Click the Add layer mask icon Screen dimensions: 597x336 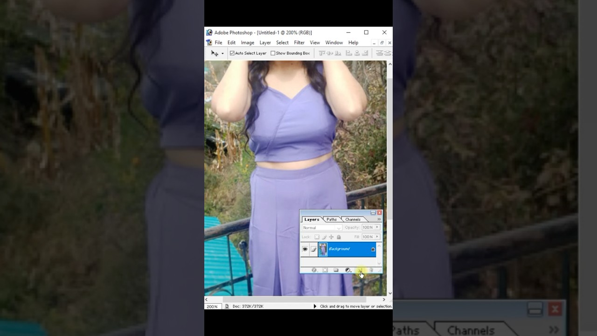(x=325, y=270)
